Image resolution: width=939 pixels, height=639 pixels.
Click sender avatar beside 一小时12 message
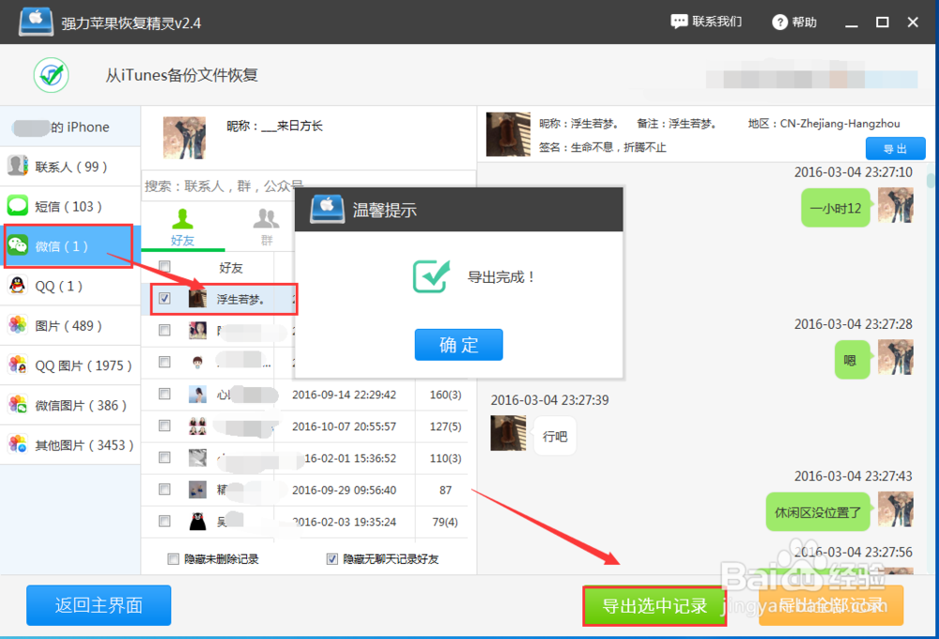[895, 205]
